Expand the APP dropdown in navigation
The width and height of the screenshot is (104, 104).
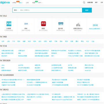pos(40,3)
